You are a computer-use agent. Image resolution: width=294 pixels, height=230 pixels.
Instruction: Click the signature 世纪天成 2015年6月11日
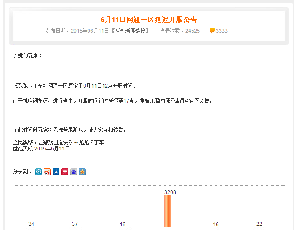point(41,149)
